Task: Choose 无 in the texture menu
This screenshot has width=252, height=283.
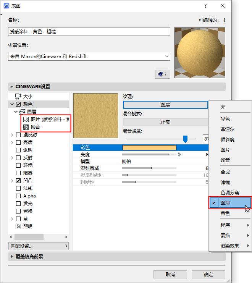Action: [230, 107]
